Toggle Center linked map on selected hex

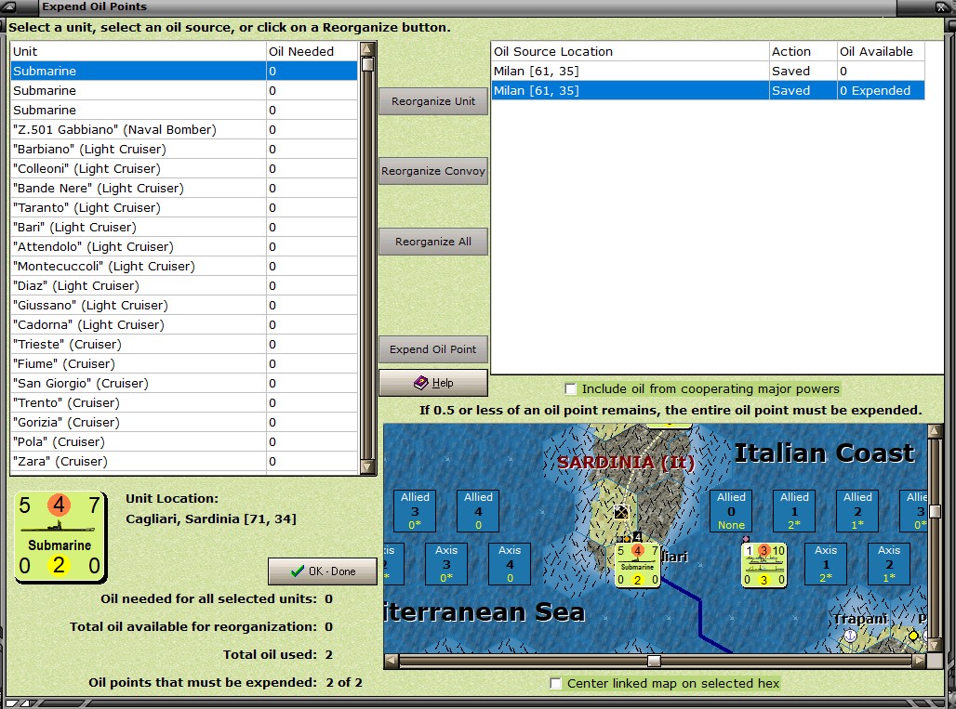(556, 683)
